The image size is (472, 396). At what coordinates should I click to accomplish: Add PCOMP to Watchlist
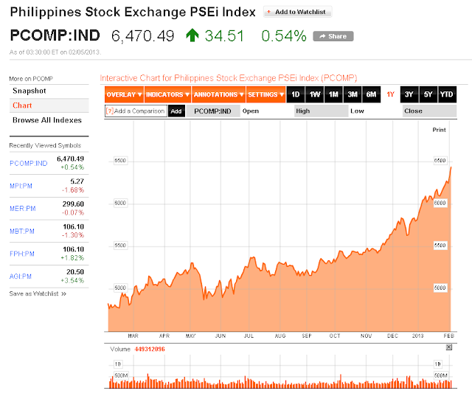(297, 12)
